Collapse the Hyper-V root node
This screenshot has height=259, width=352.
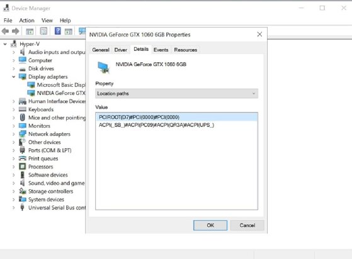pos(5,44)
